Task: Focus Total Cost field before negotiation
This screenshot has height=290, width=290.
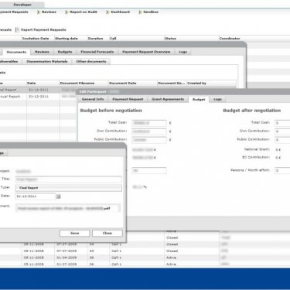Action: click(149, 123)
